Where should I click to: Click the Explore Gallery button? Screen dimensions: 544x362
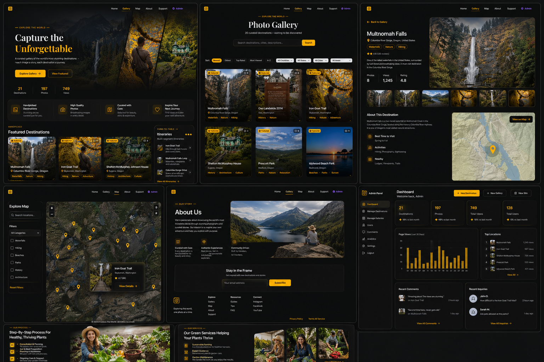(x=30, y=74)
